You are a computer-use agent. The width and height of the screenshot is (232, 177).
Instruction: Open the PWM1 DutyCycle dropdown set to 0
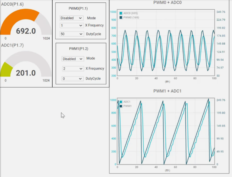point(73,79)
